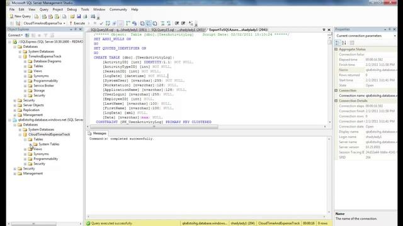Screen dimensions: 403x226
Task: Click the Property Pages icon
Action: pos(352,43)
